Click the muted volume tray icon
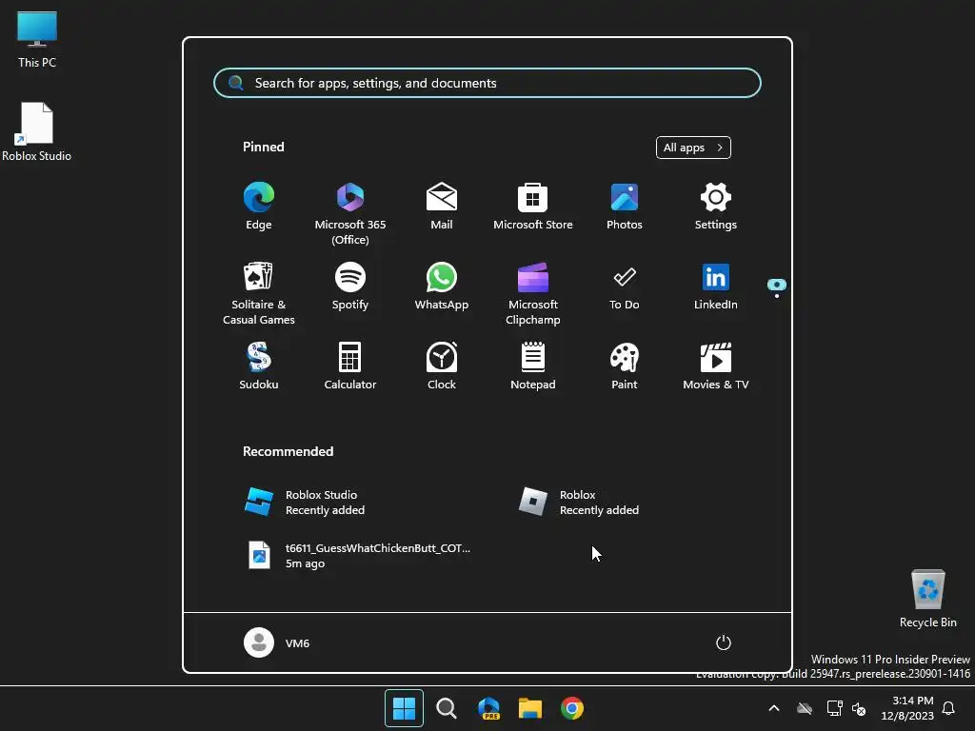 click(860, 708)
